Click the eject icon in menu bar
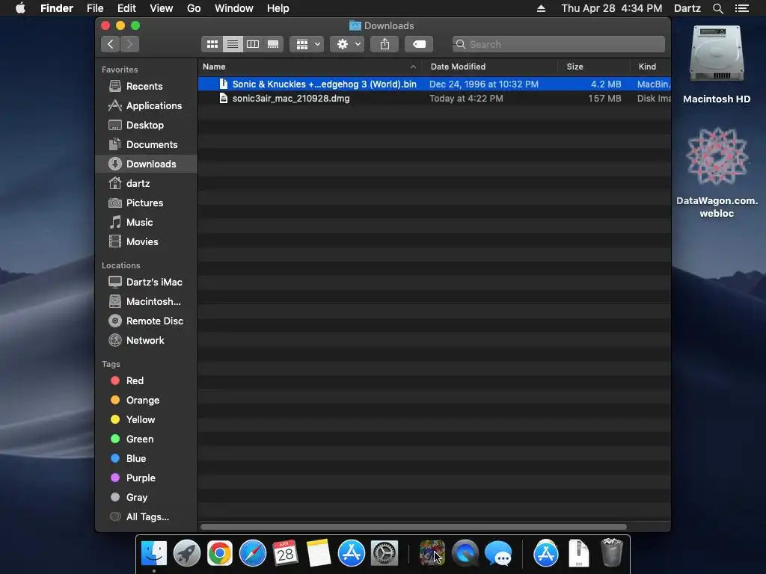766x574 pixels. 542,8
